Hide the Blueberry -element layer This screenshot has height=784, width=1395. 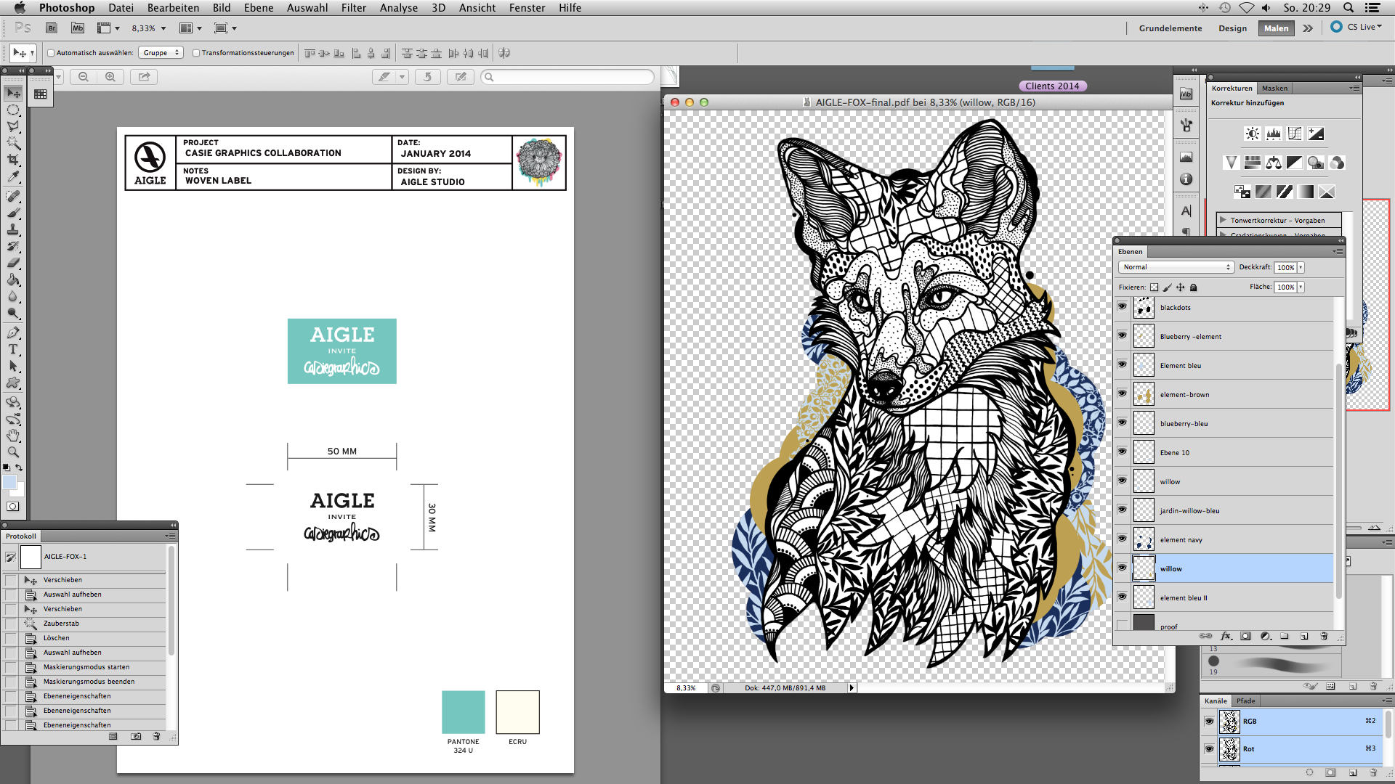coord(1122,335)
